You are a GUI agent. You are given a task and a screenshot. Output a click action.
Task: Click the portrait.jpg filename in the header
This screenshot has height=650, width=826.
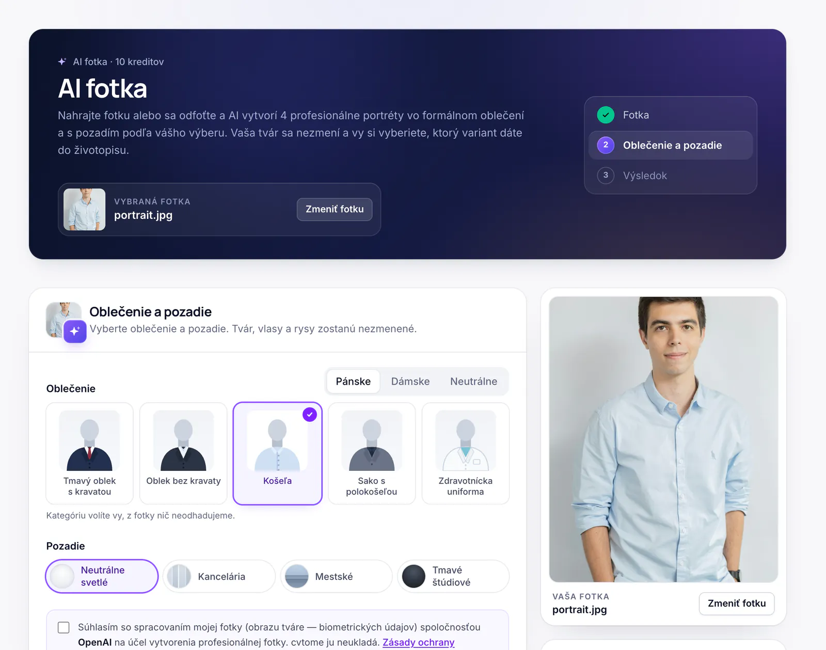[x=143, y=215]
